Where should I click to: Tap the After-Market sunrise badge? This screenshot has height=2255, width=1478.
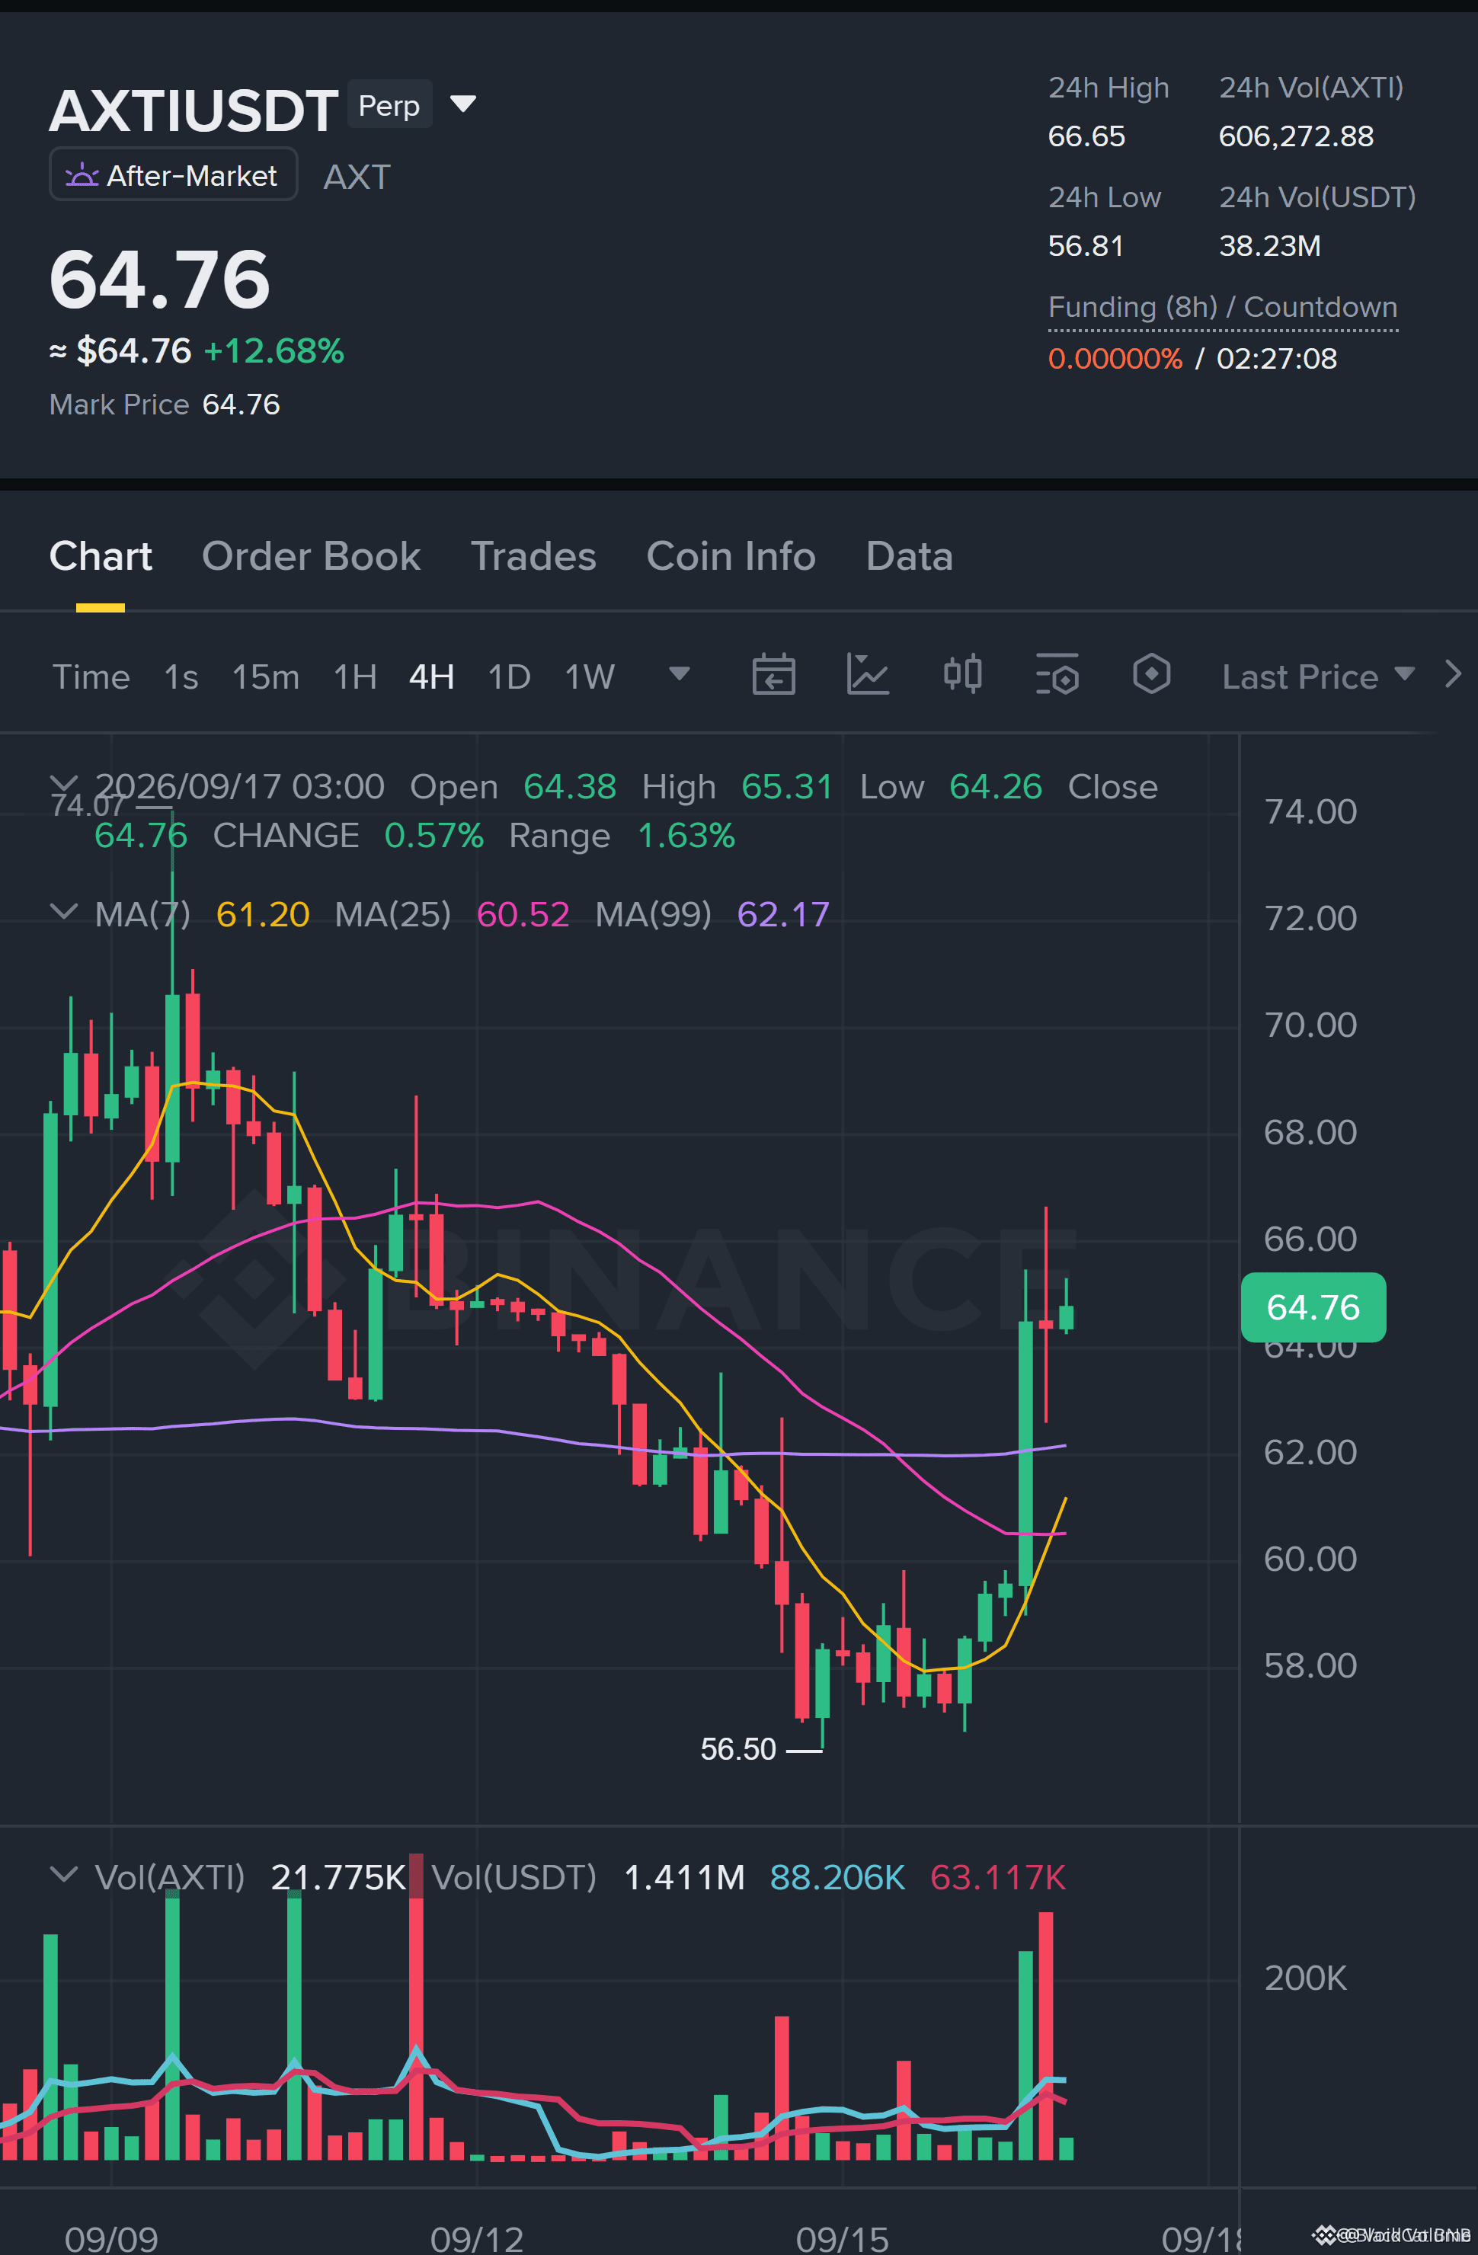coord(174,175)
